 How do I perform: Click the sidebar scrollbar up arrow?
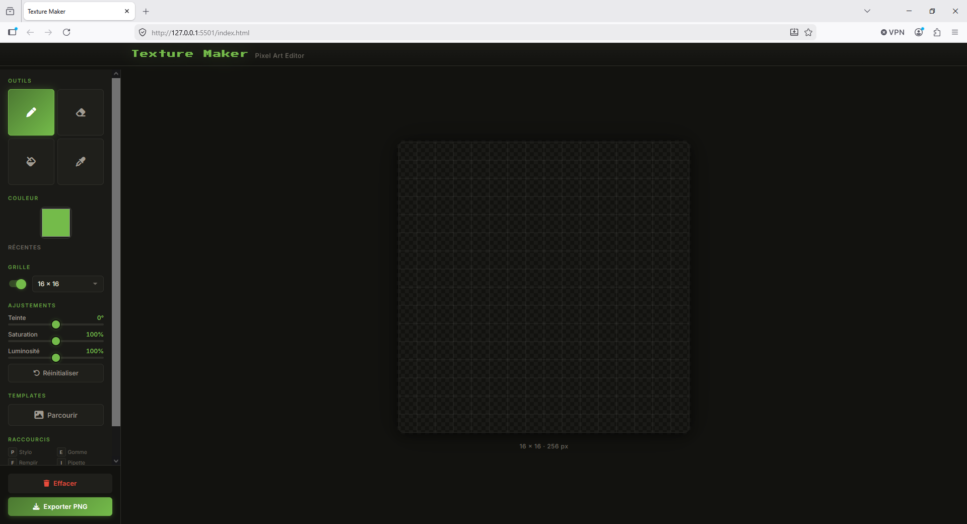coord(116,74)
